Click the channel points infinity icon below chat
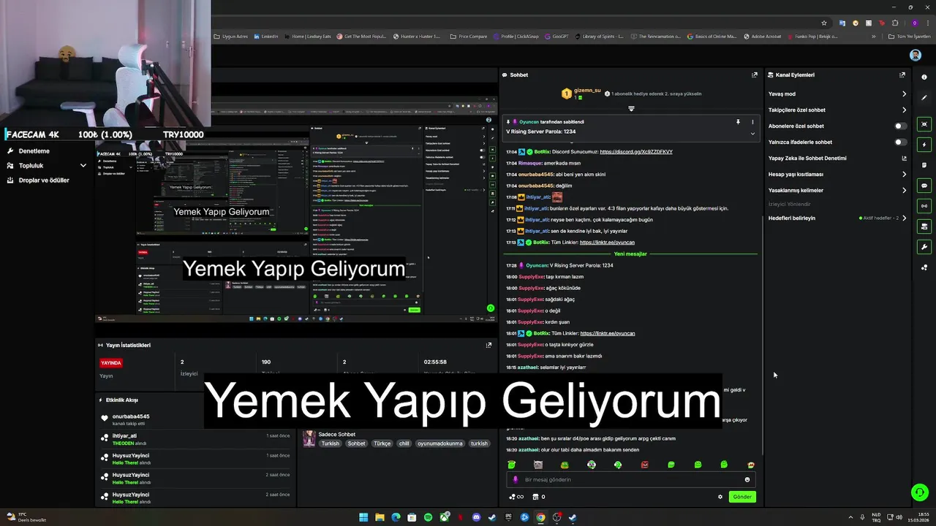 tap(516, 497)
